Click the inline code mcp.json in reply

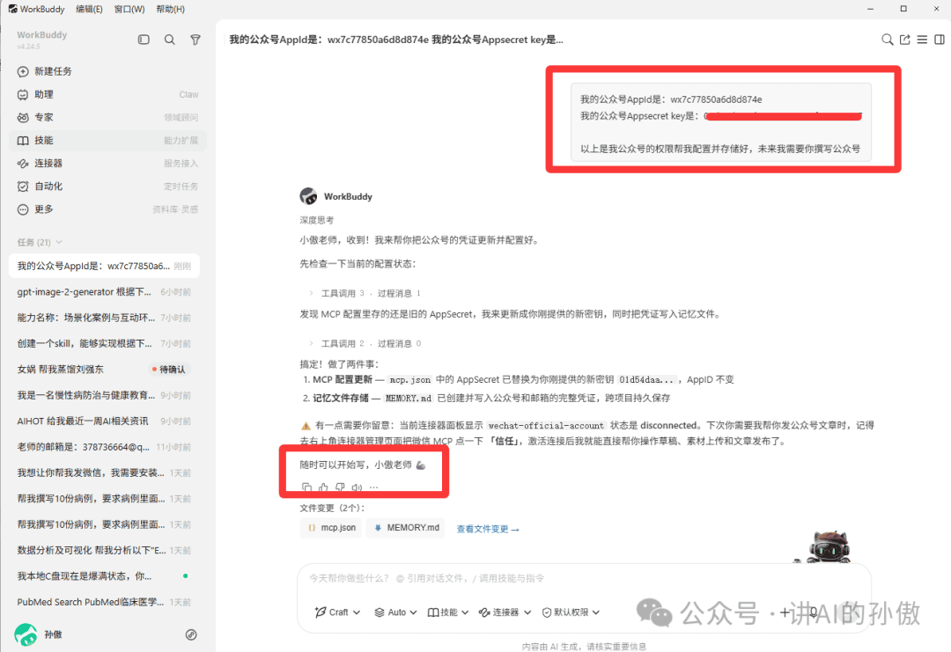(x=410, y=380)
